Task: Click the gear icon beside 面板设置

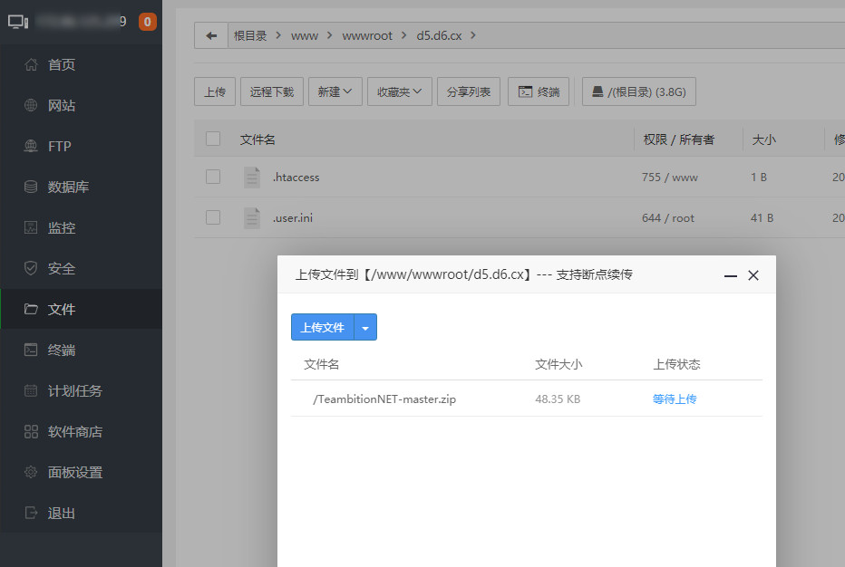Action: (31, 472)
